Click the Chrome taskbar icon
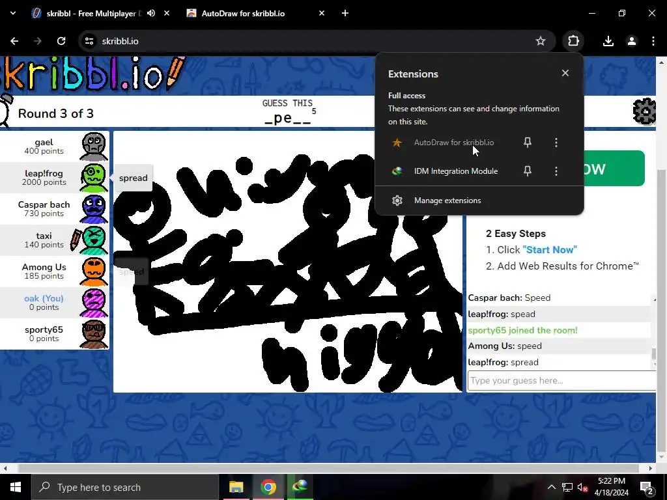The width and height of the screenshot is (667, 500). pos(268,487)
